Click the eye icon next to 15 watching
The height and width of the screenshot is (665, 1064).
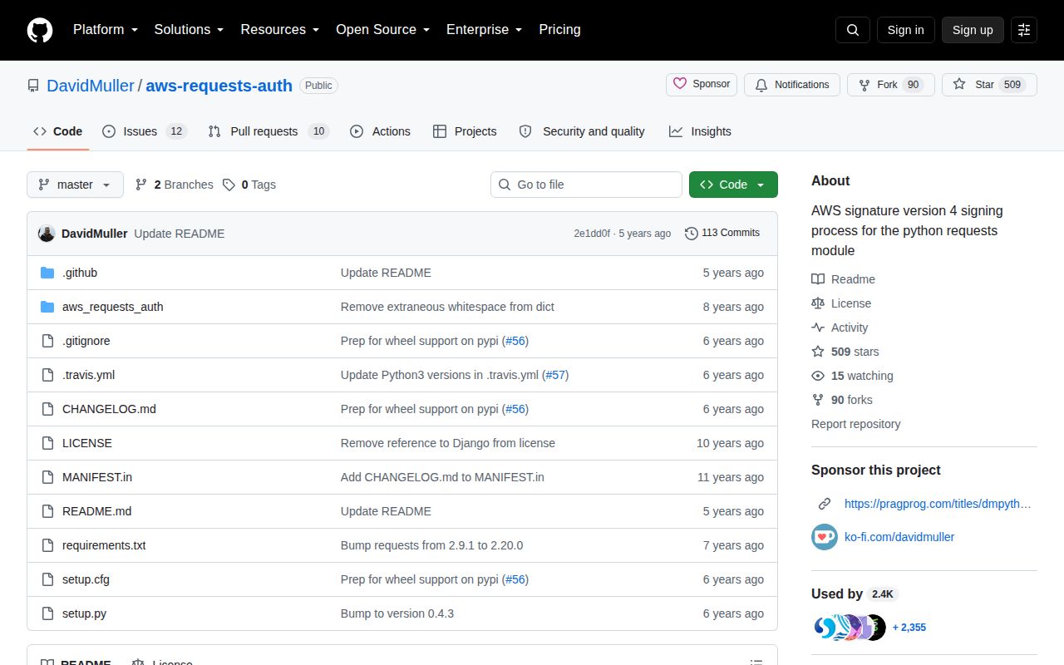pos(818,376)
